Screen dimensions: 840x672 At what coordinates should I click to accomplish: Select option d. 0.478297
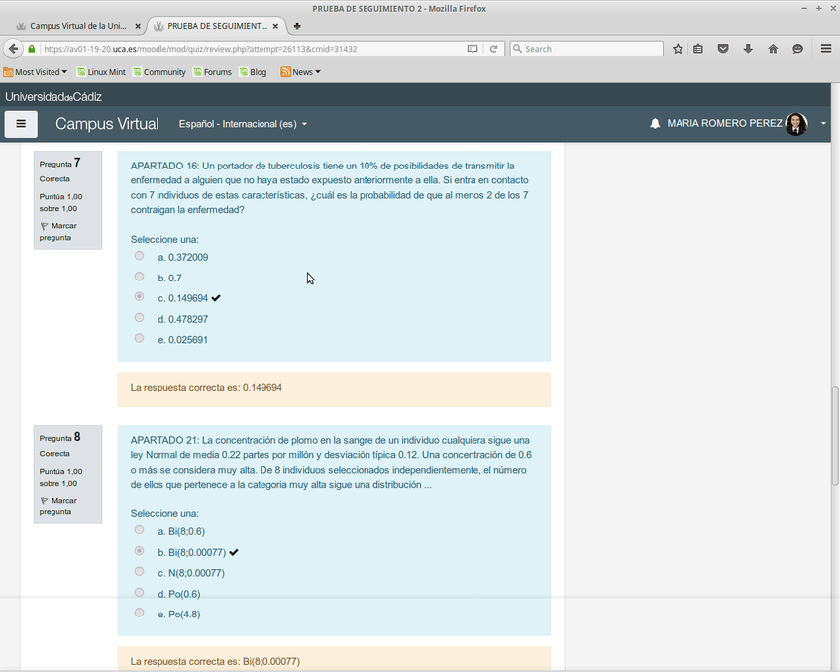[140, 318]
